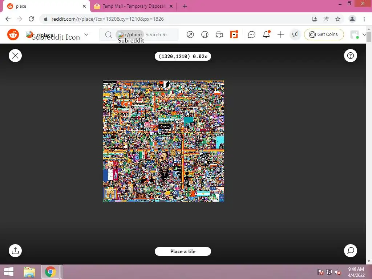Screen dimensions: 372x279
Task: Open the Windows Start menu
Action: [x=9, y=272]
